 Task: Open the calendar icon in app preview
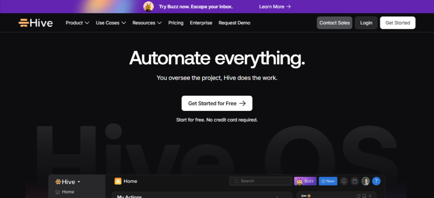[355, 181]
